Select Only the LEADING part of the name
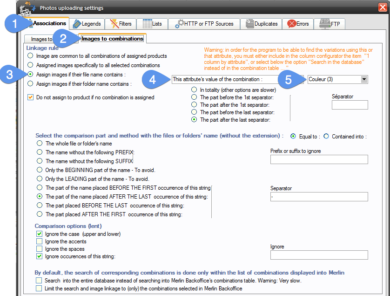The height and width of the screenshot is (296, 390). click(40, 179)
